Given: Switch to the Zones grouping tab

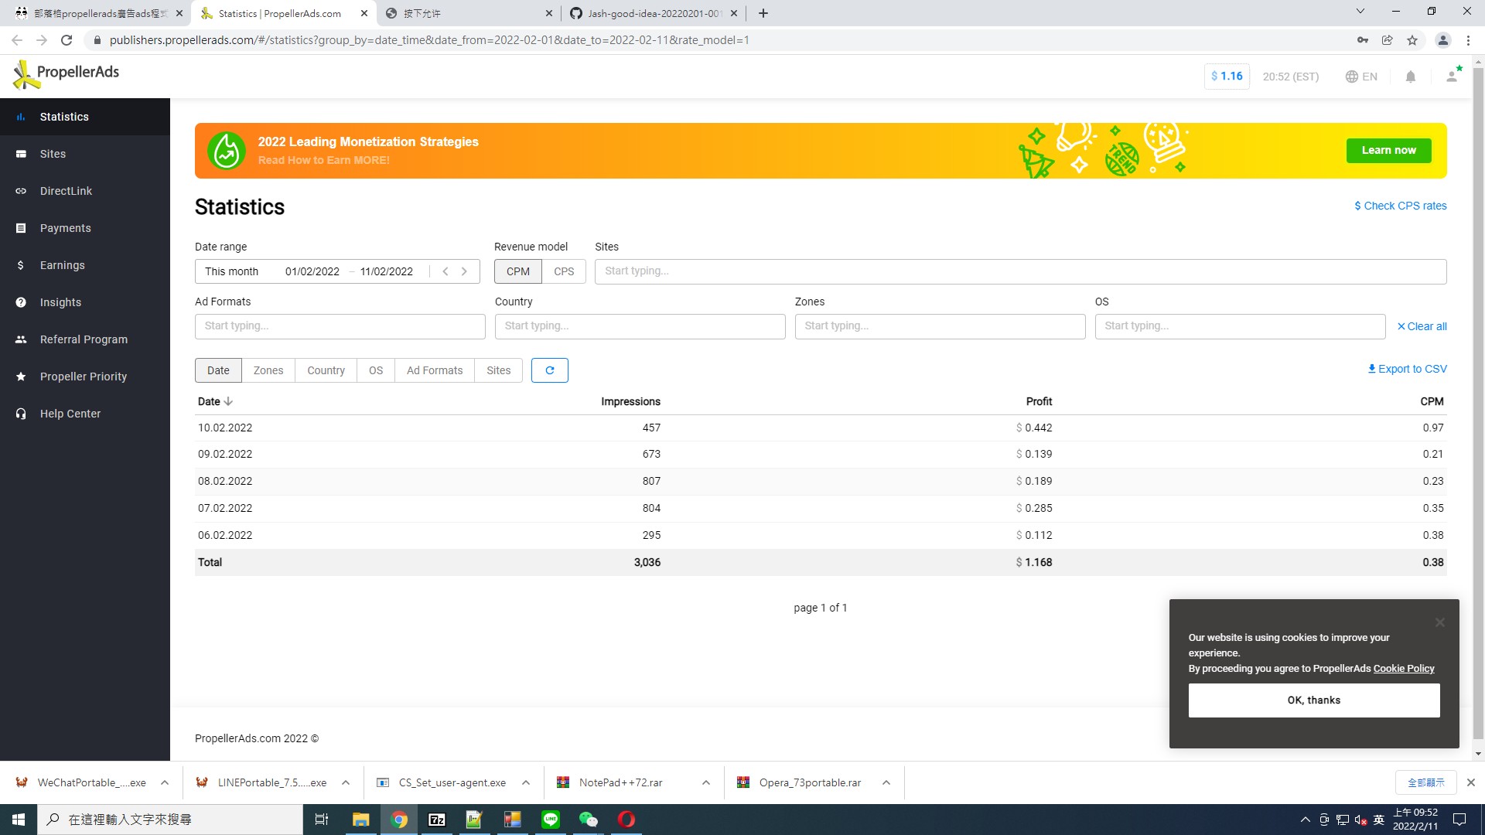Looking at the screenshot, I should point(268,370).
